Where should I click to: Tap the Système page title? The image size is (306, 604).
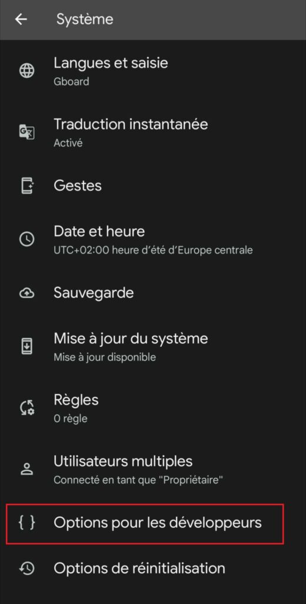[x=85, y=19]
